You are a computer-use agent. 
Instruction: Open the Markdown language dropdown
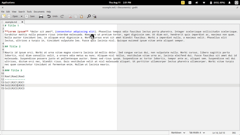(x=178, y=133)
